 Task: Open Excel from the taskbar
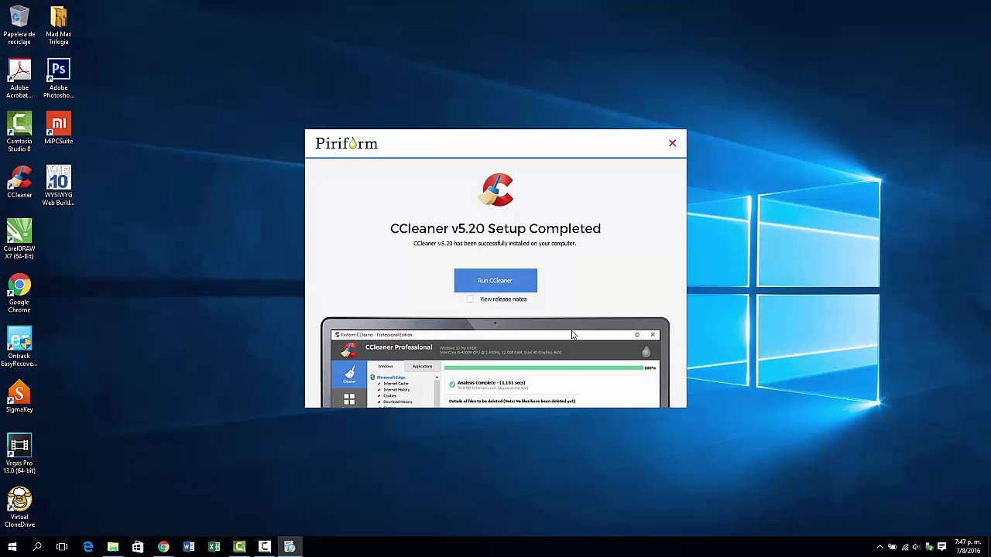point(214,546)
